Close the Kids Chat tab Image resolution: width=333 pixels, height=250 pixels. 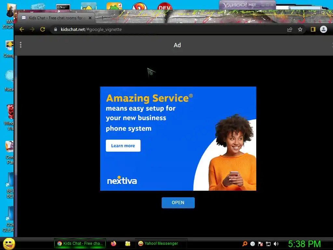tap(90, 18)
